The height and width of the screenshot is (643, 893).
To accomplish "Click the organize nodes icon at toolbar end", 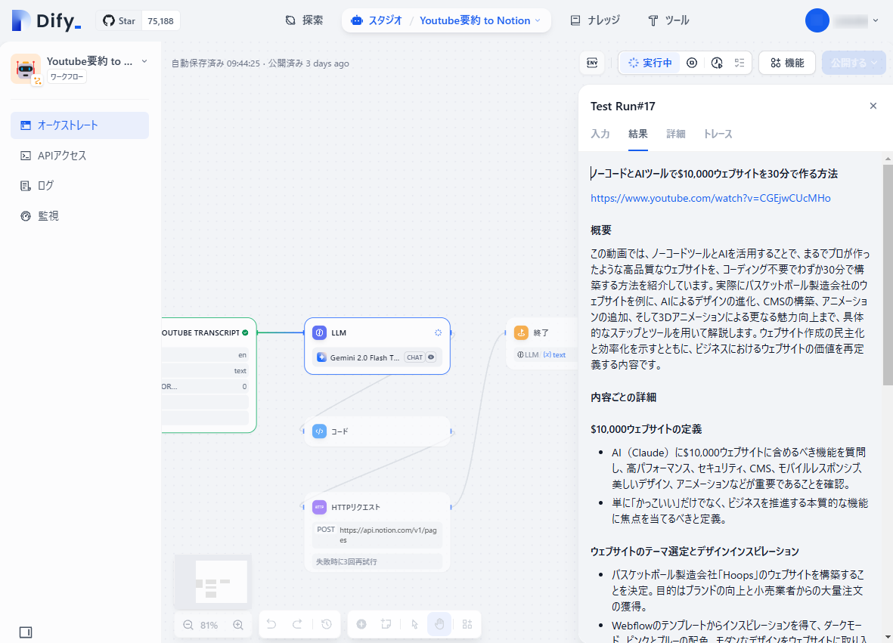I will tap(467, 624).
